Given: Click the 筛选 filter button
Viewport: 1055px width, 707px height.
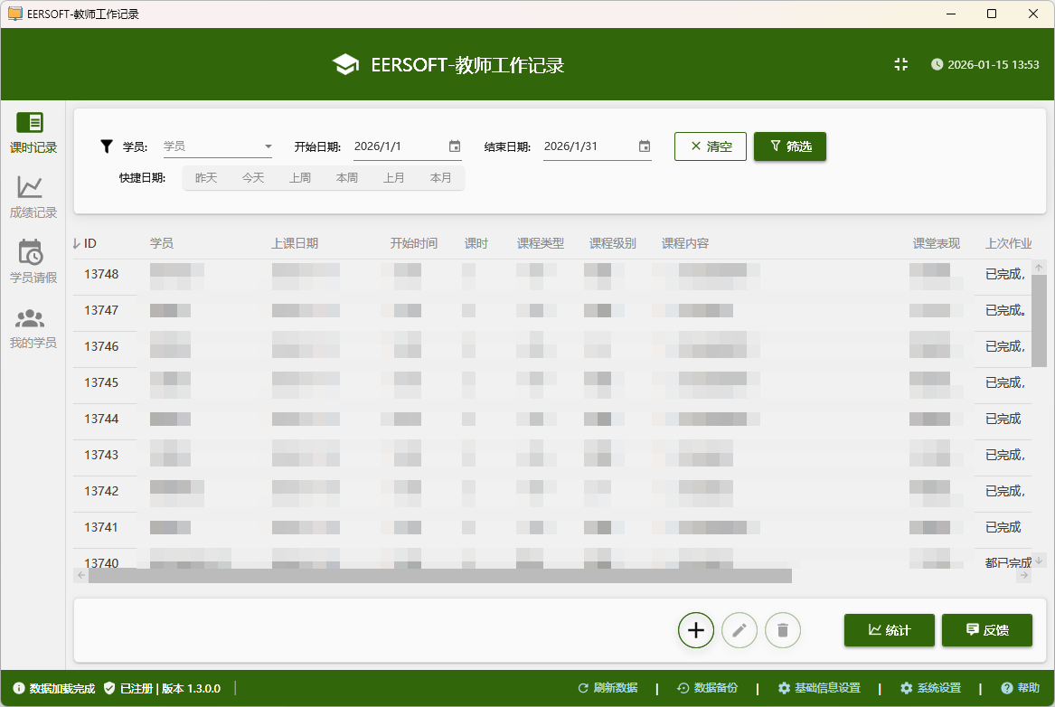Looking at the screenshot, I should [x=789, y=146].
